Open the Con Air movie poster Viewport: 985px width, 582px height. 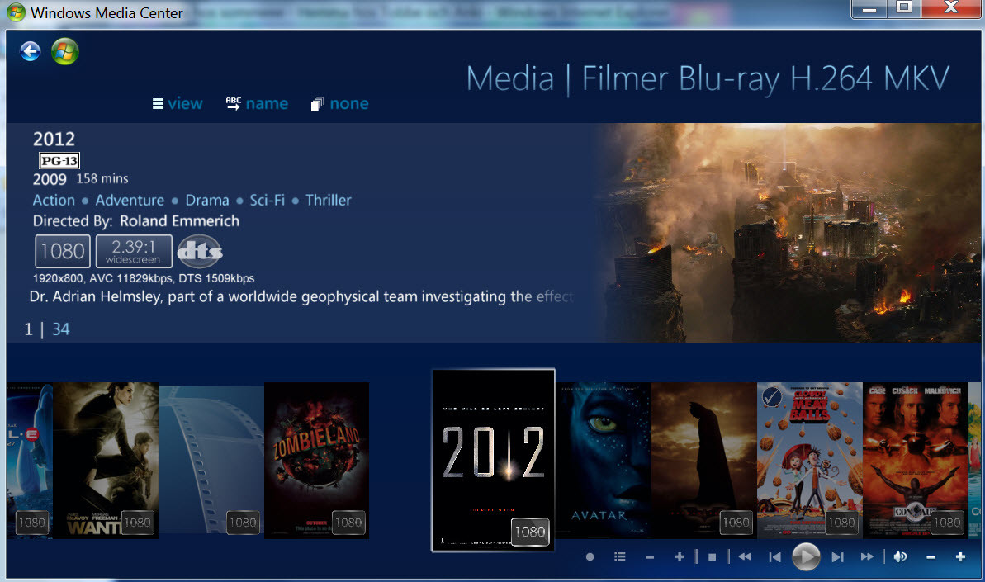(916, 460)
